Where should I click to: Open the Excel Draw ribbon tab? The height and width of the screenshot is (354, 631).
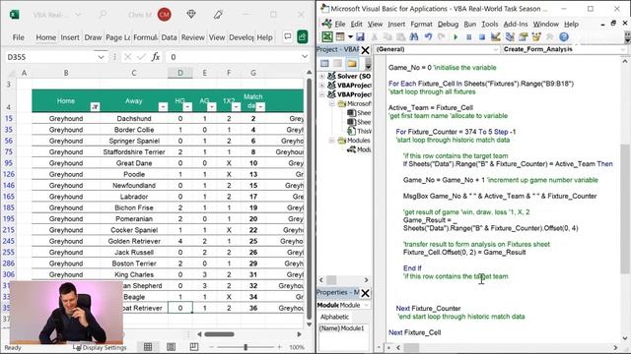pyautogui.click(x=93, y=37)
